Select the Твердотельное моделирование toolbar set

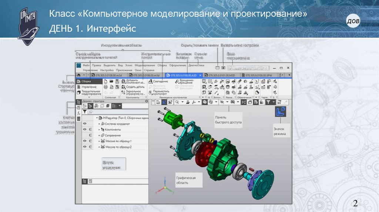(x=89, y=92)
